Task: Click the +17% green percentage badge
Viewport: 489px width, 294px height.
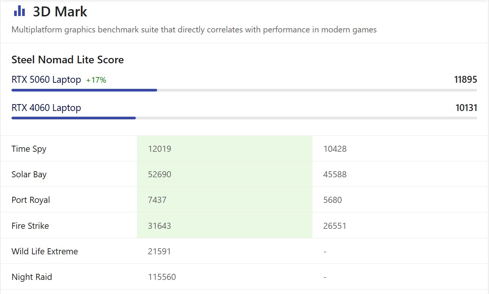Action: coord(96,80)
